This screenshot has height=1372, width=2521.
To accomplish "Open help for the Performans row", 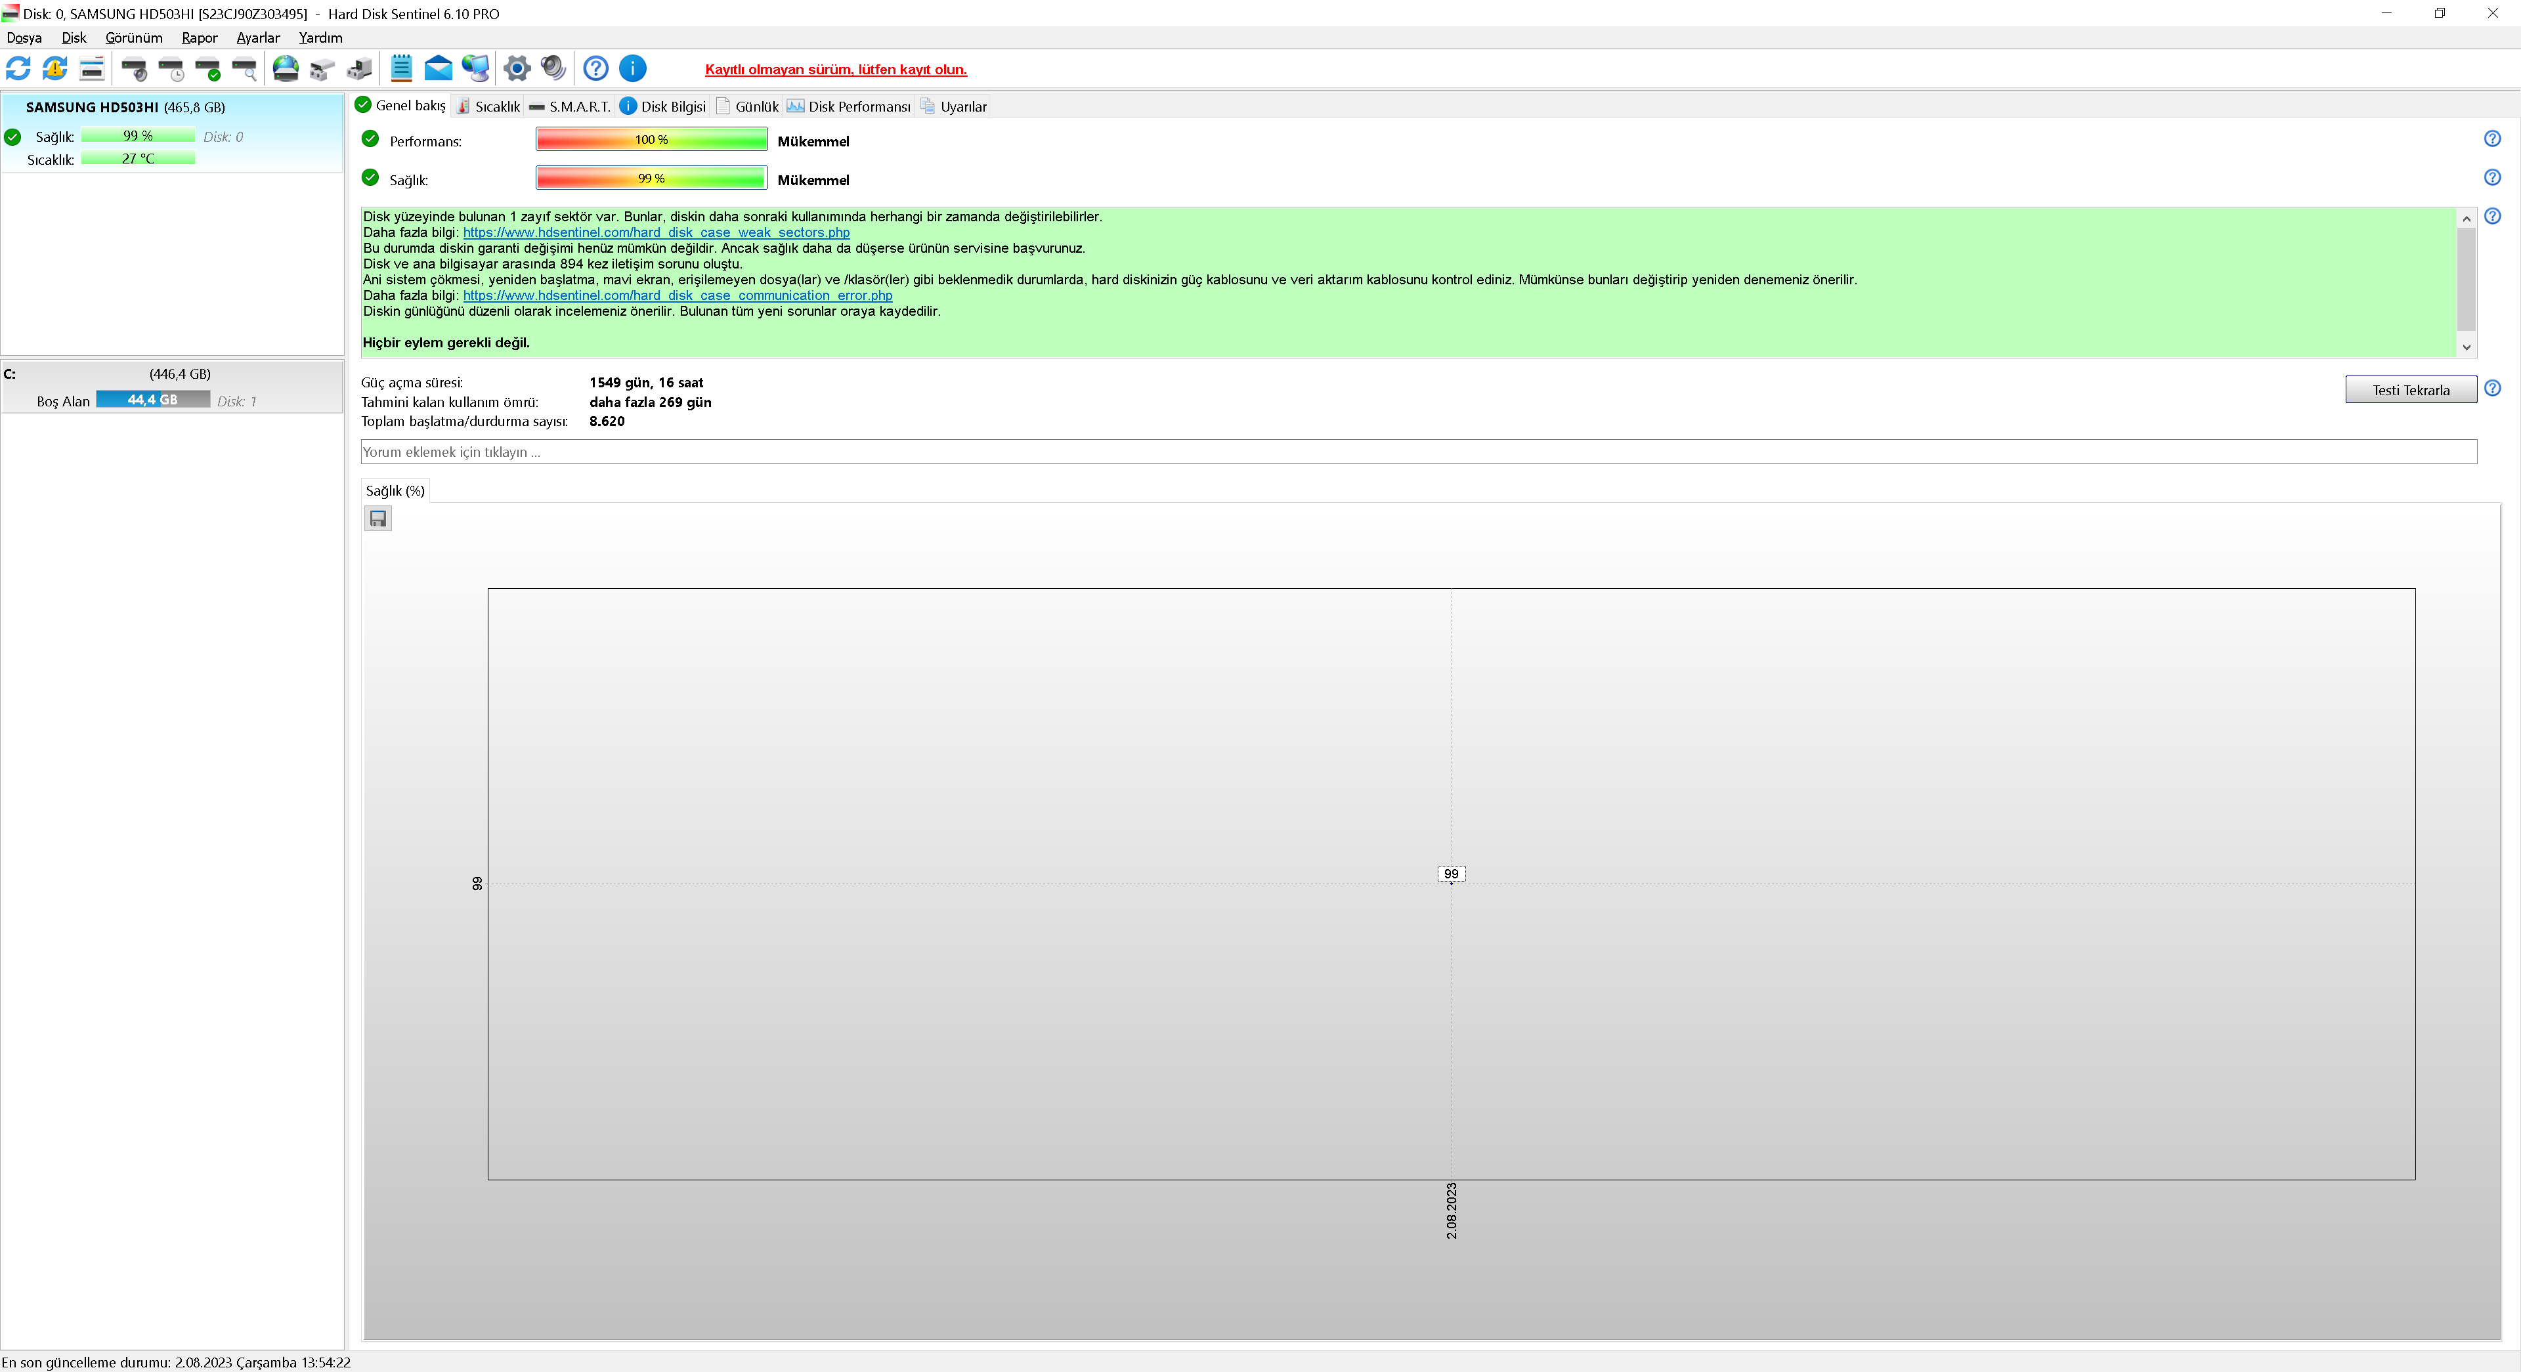I will click(x=2491, y=139).
